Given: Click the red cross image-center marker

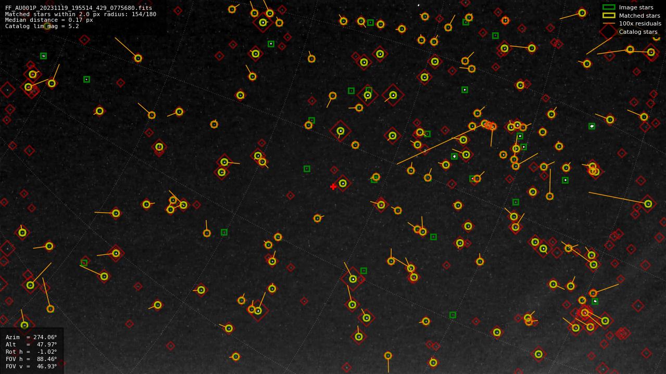Looking at the screenshot, I should click(x=333, y=187).
